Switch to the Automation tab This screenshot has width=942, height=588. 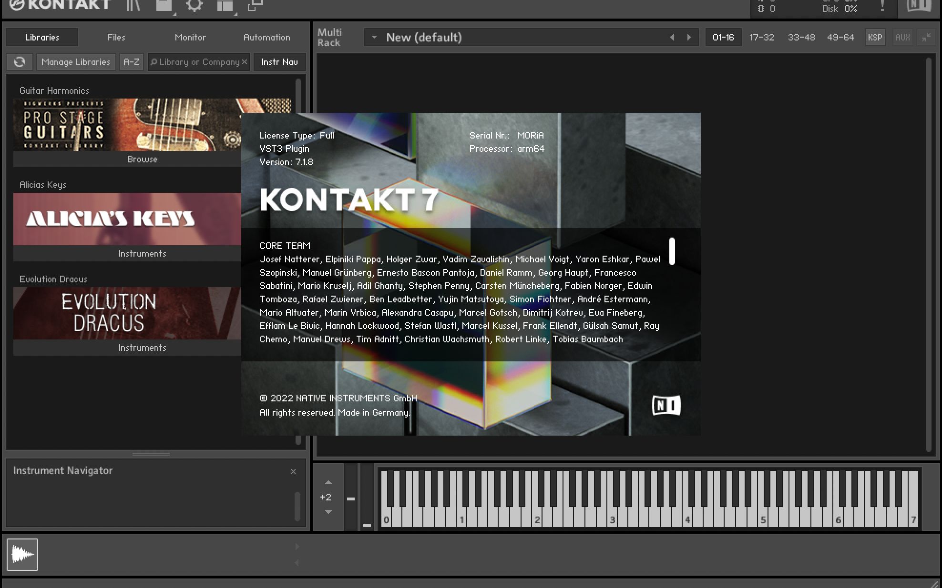pos(266,37)
